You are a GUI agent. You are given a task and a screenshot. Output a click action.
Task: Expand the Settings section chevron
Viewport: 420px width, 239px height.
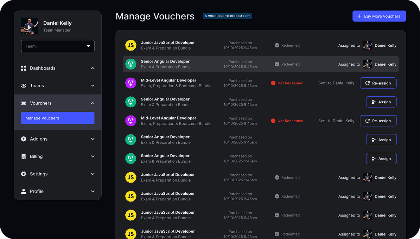pyautogui.click(x=93, y=174)
